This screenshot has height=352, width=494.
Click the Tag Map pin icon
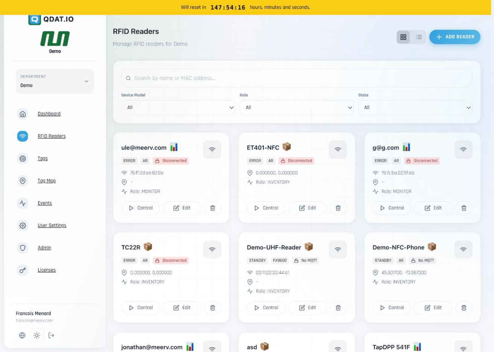click(x=23, y=181)
